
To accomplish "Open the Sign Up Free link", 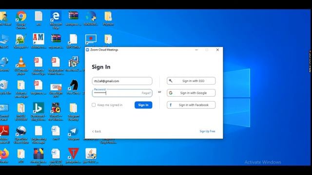I will [207, 131].
